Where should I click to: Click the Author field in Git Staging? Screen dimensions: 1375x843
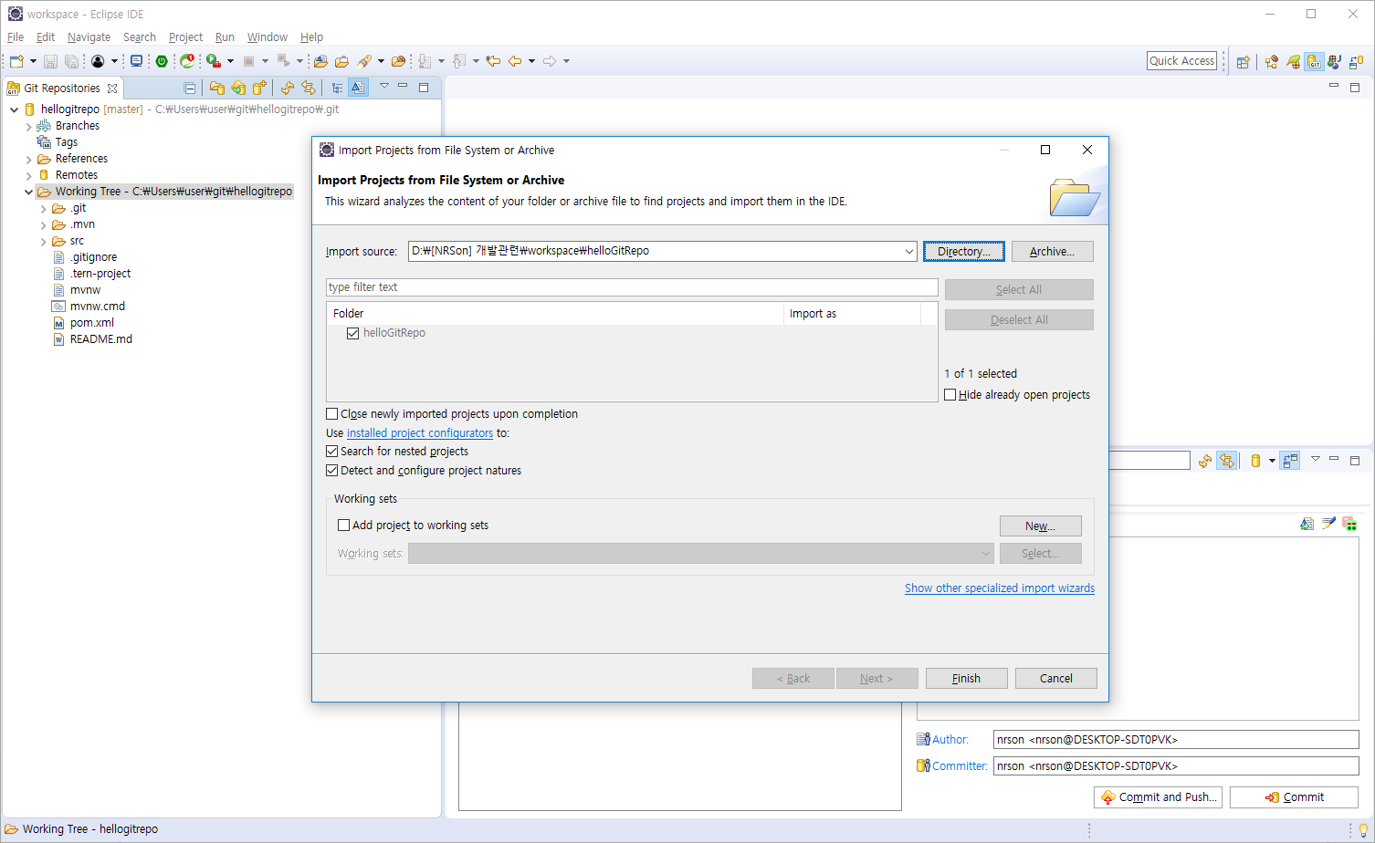coord(1176,740)
